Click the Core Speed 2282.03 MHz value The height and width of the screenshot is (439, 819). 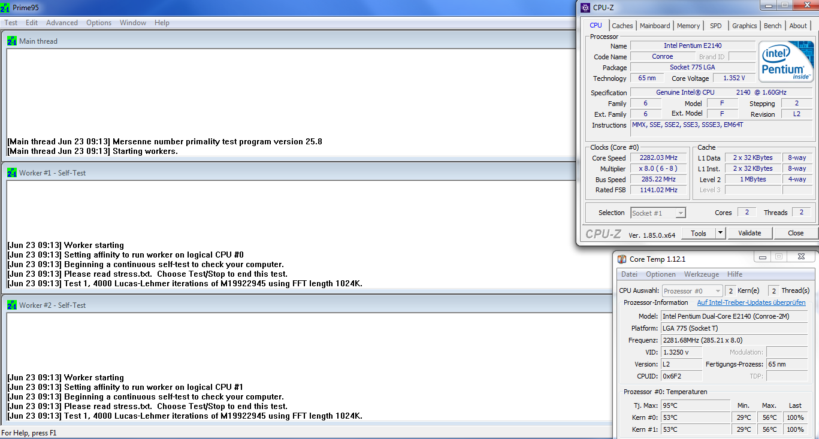pos(658,158)
